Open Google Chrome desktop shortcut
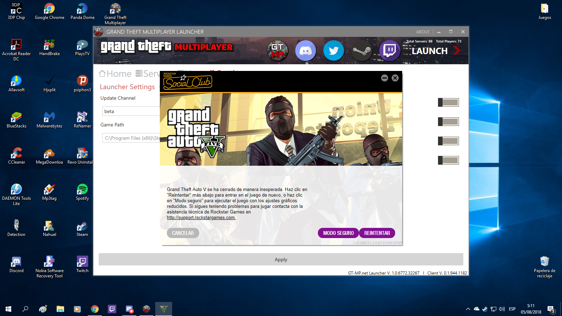Viewport: 562px width, 316px height. [x=50, y=11]
